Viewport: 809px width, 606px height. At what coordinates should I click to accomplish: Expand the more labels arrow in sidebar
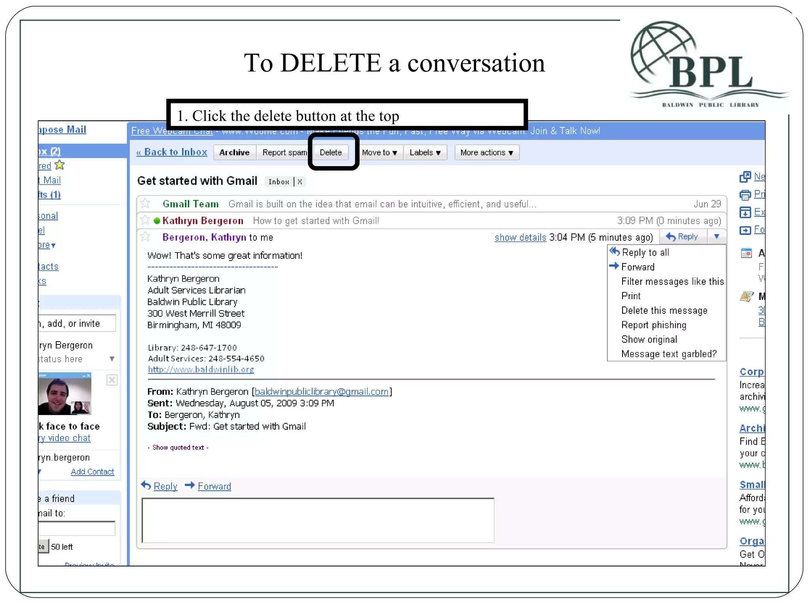[53, 245]
